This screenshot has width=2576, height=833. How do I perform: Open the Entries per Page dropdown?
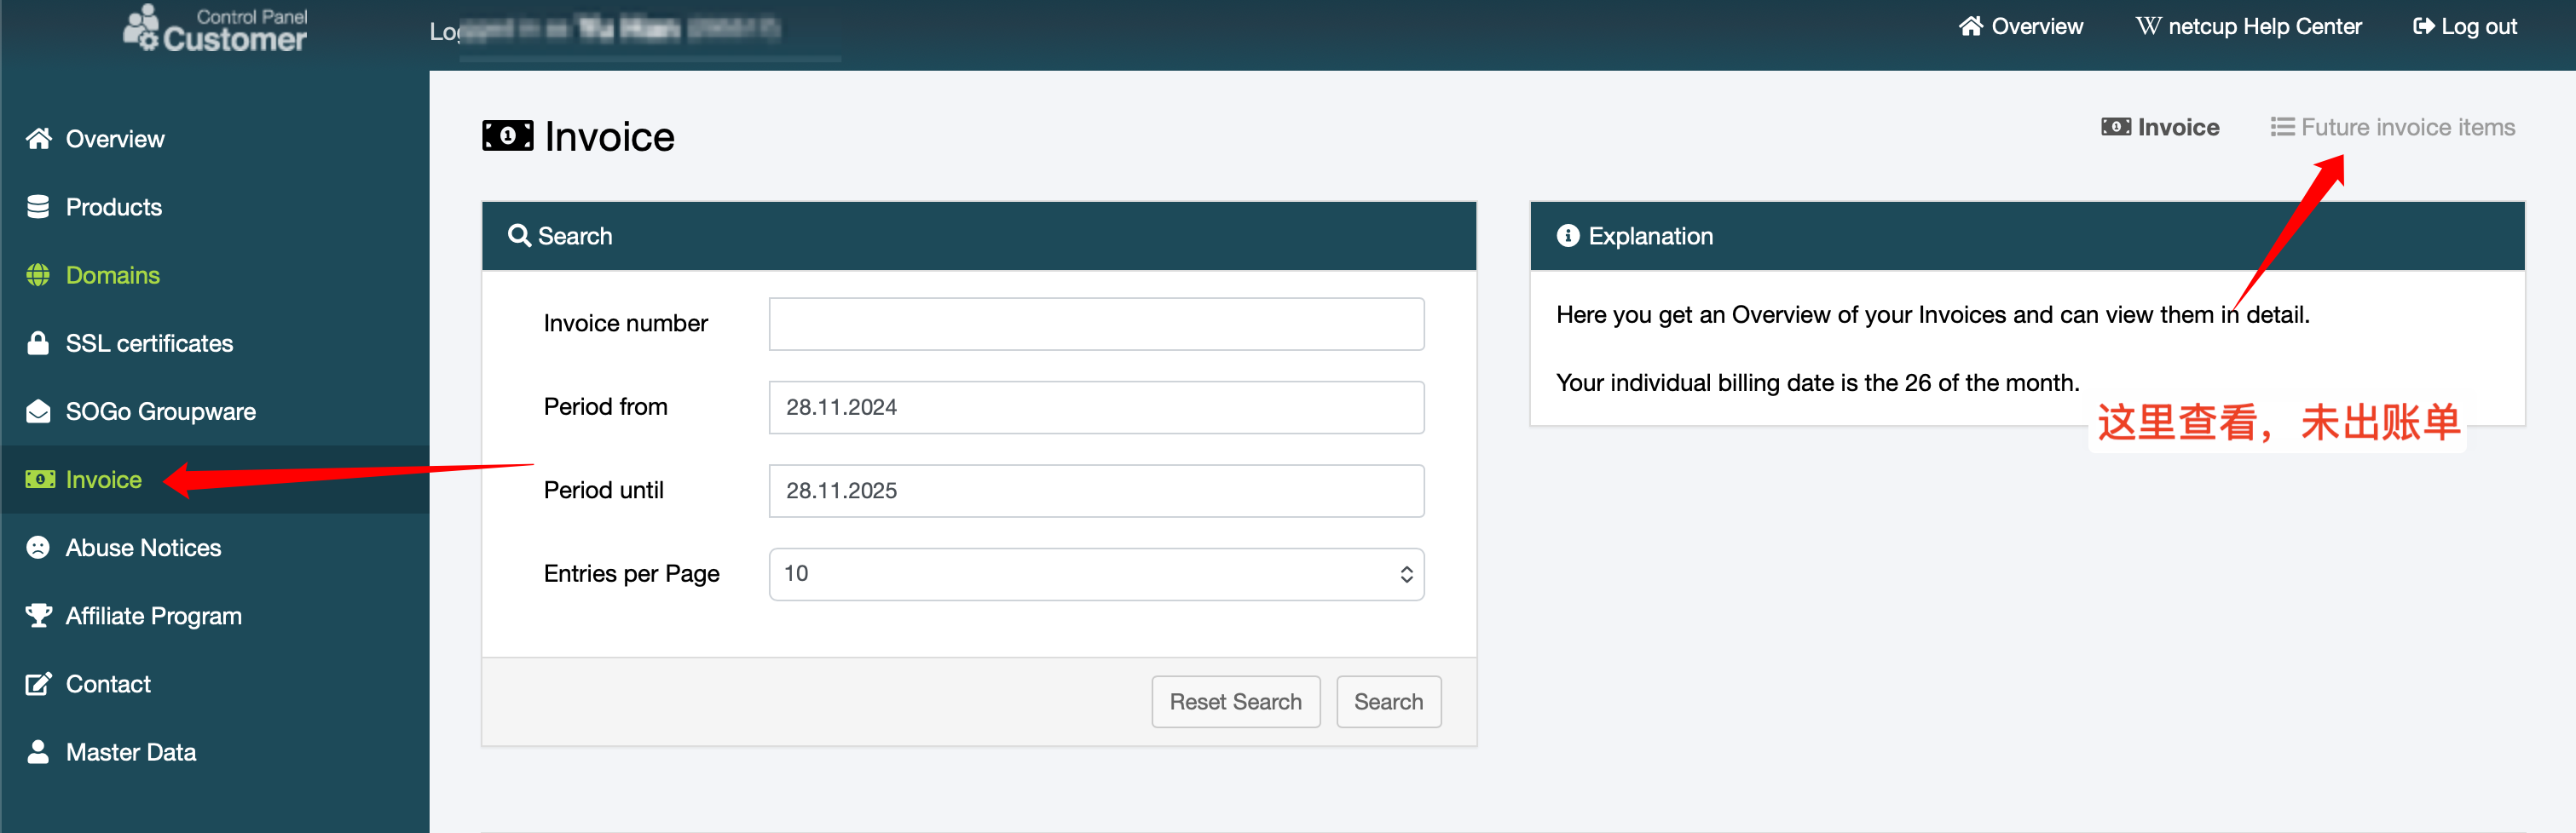(1095, 573)
